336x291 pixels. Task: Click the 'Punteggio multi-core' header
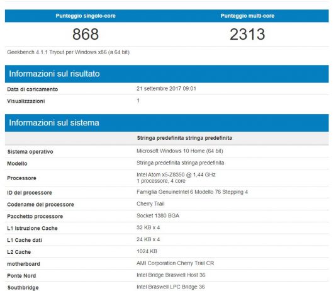coord(247,16)
